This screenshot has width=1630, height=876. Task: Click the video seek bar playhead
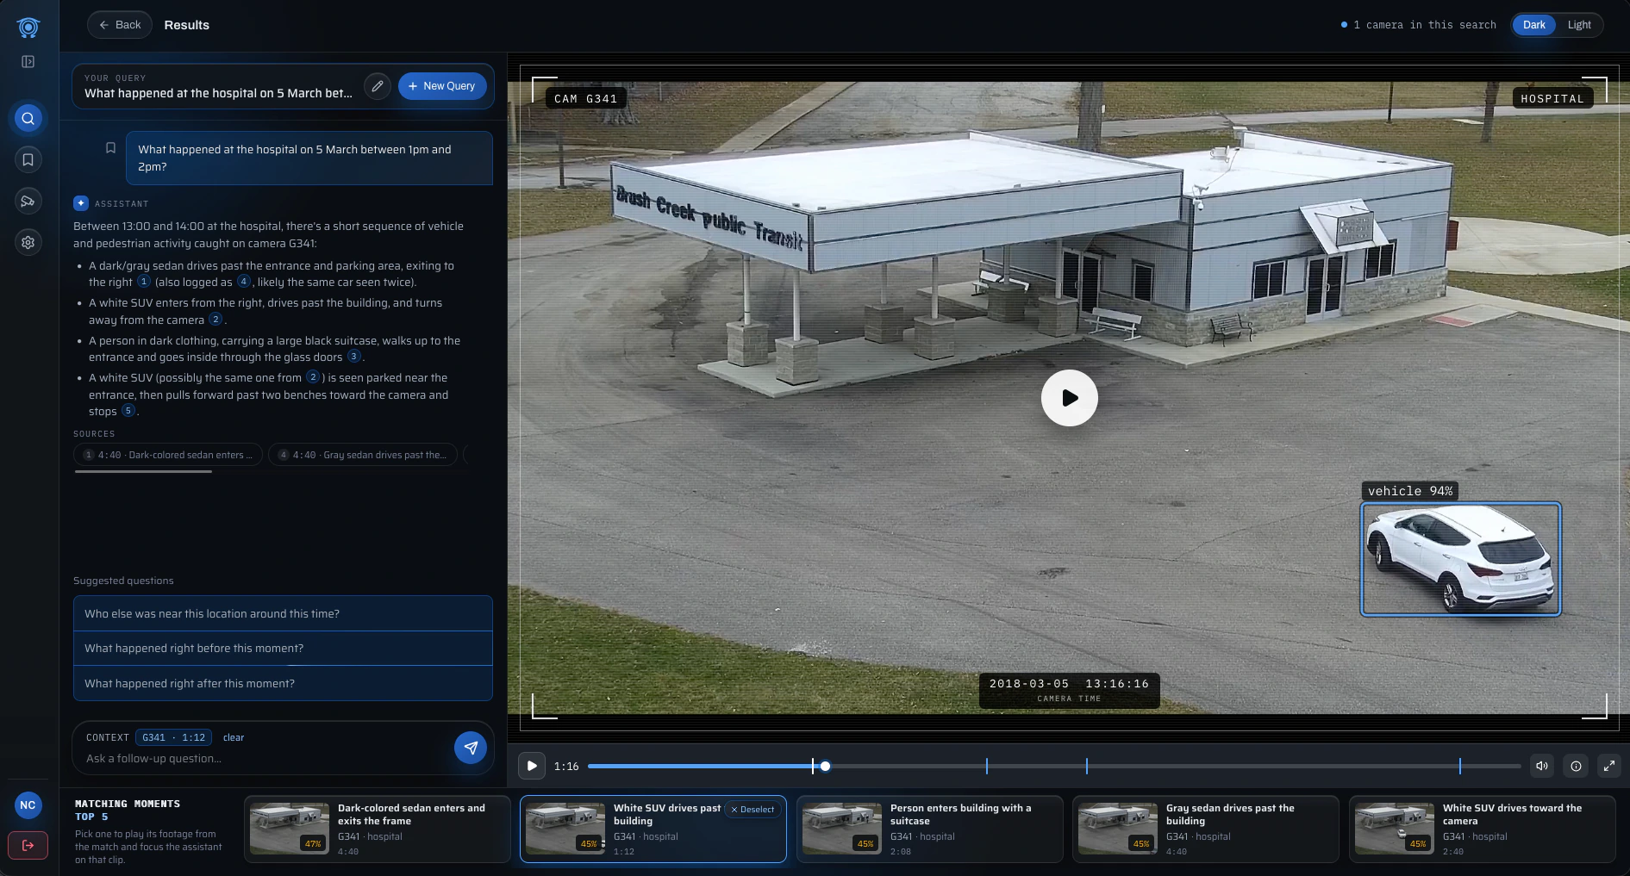tap(825, 767)
